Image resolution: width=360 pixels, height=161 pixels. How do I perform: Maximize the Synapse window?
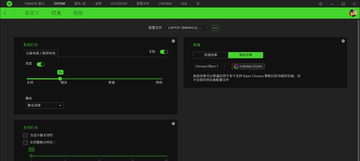(343, 4)
